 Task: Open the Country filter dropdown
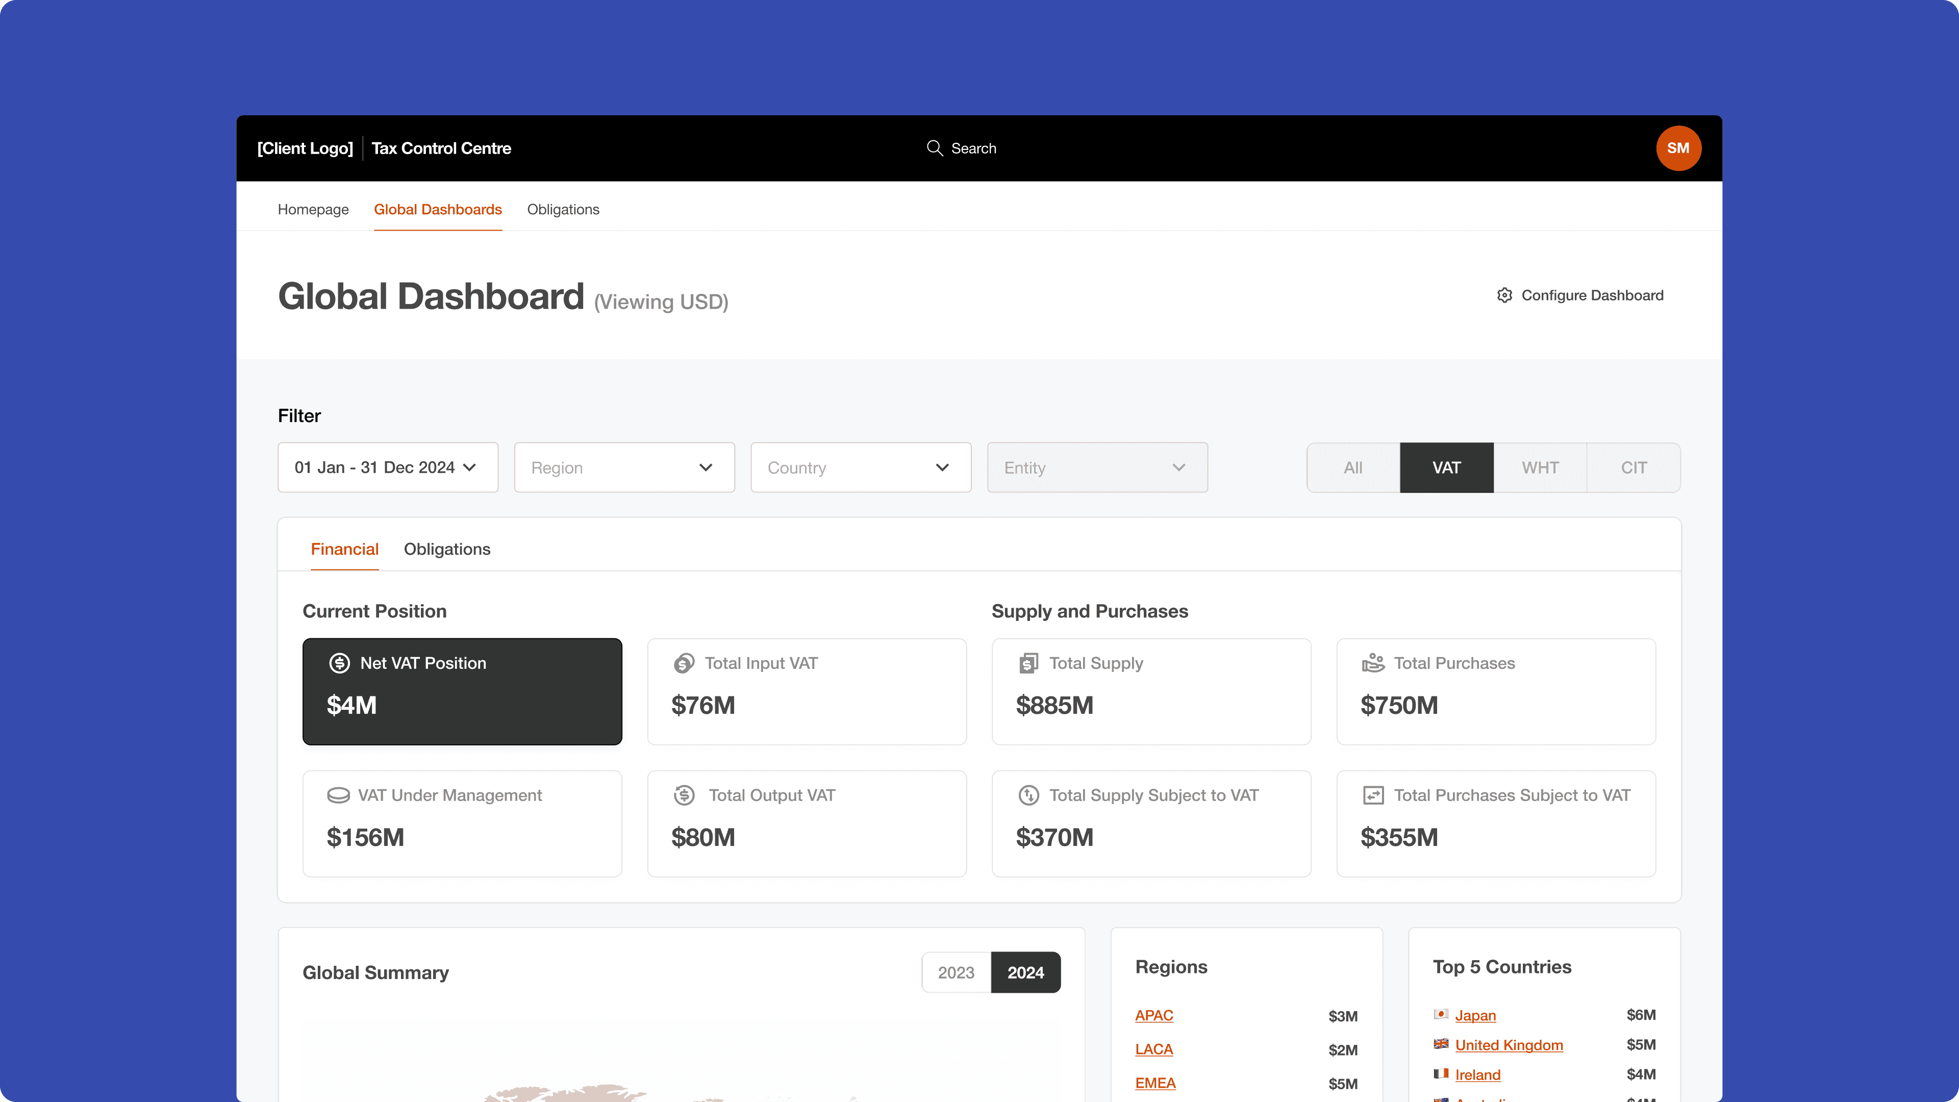click(x=861, y=468)
